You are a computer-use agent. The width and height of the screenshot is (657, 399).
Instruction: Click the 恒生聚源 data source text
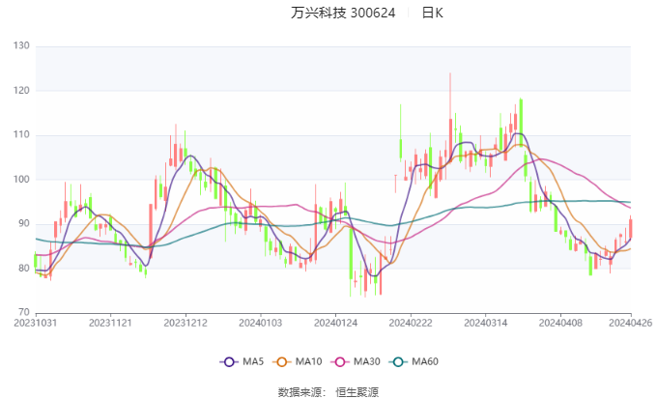point(357,392)
